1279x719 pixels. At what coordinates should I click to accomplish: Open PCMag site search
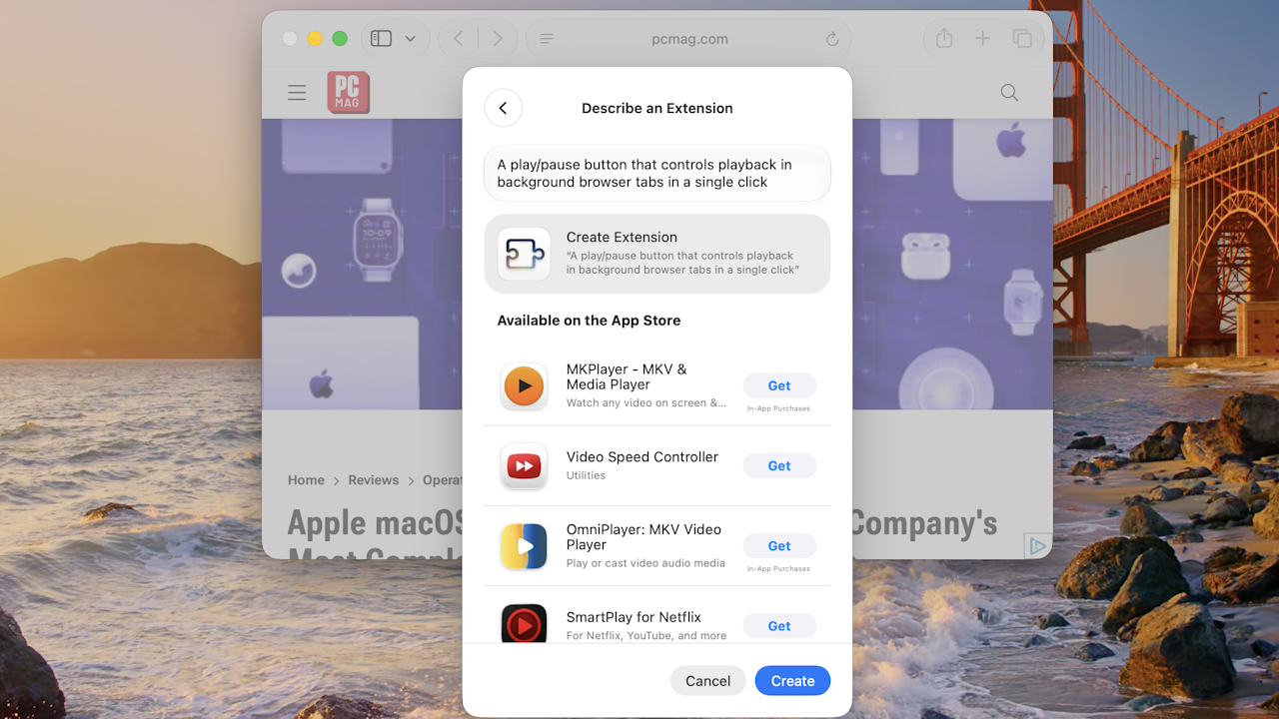1009,93
